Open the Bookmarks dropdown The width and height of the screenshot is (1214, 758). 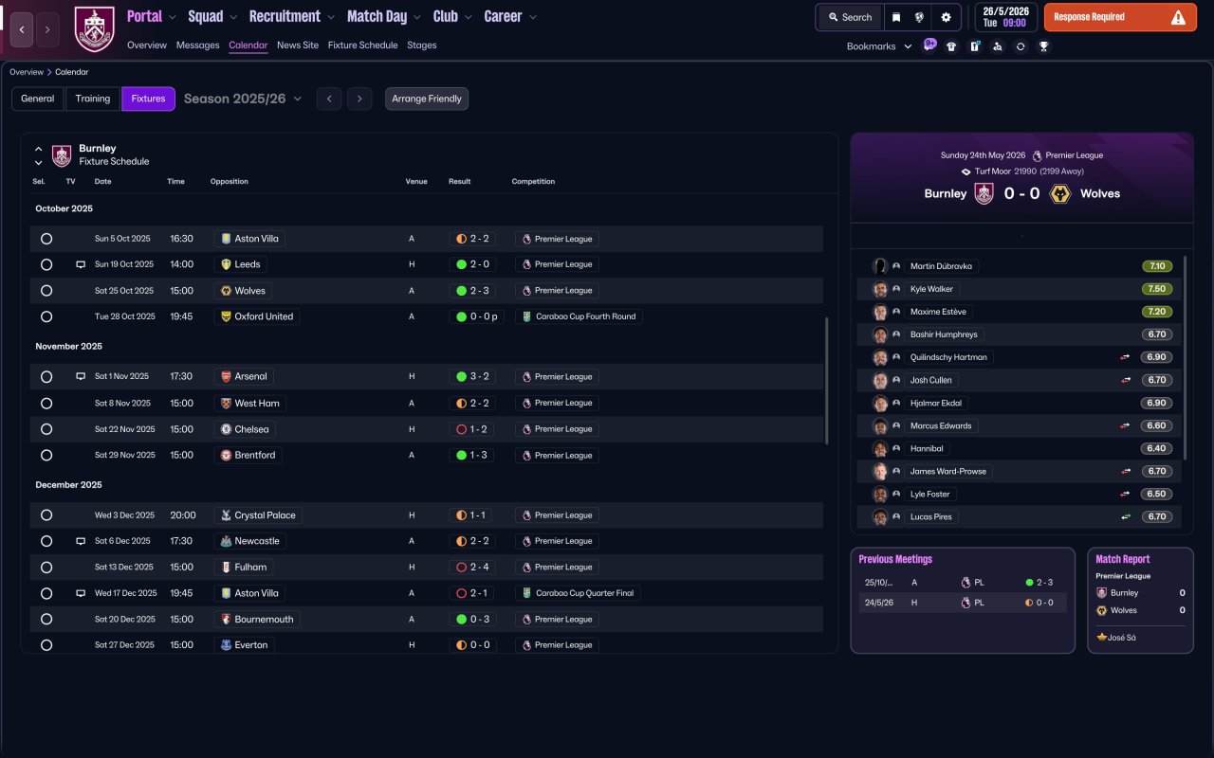coord(879,46)
